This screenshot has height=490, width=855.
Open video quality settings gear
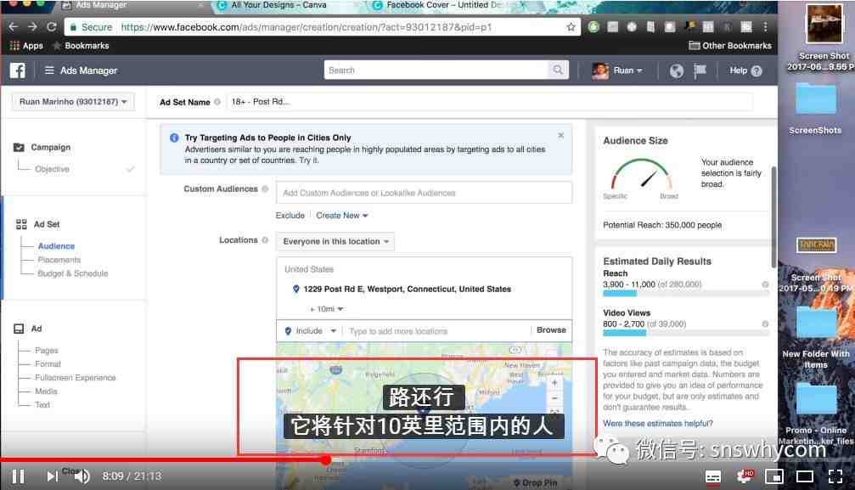tap(745, 476)
